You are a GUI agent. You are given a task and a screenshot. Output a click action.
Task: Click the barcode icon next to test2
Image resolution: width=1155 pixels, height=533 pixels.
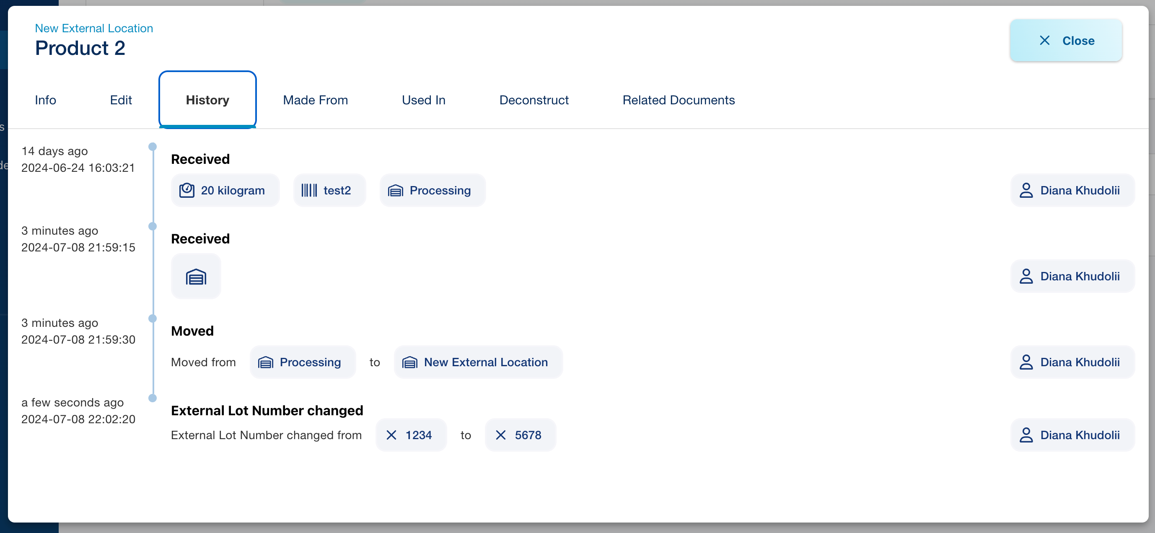309,191
